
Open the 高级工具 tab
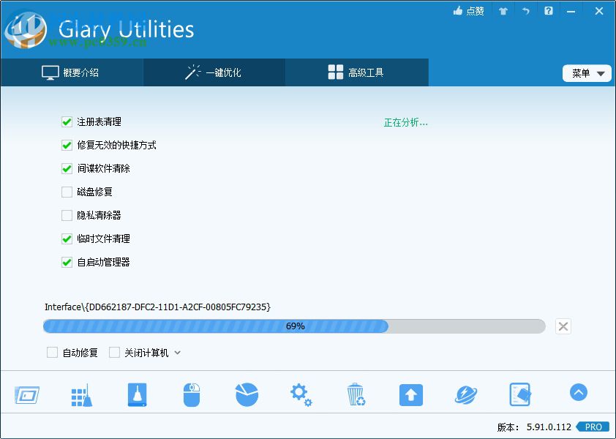click(356, 72)
